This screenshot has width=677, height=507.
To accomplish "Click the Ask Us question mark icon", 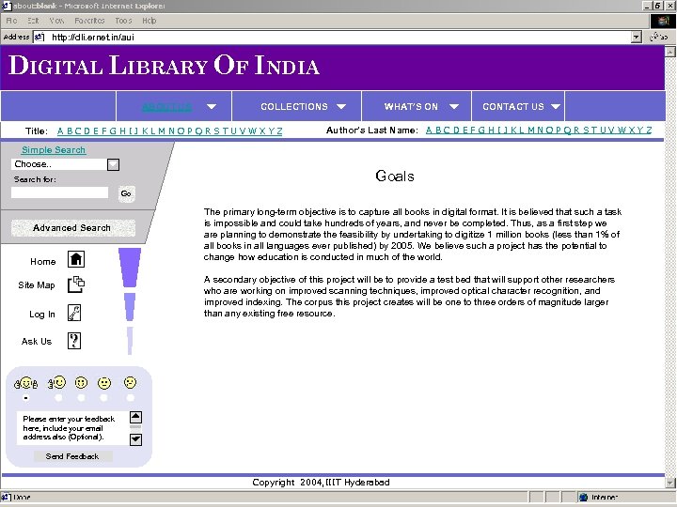I will (x=74, y=341).
